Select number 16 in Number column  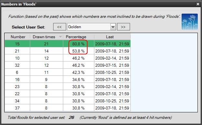click(x=17, y=79)
